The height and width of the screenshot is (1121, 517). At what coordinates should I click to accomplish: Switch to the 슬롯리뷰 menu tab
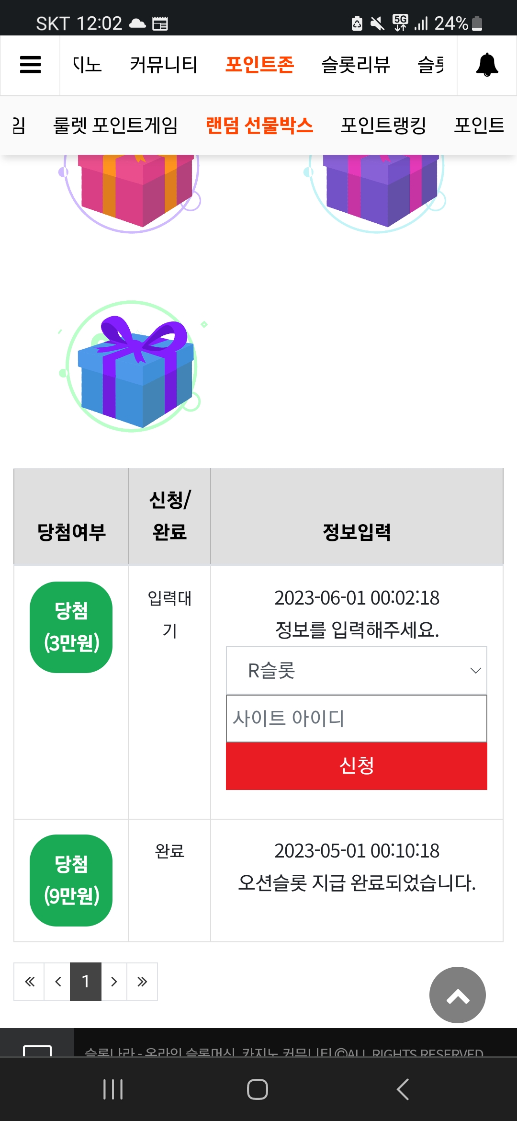click(356, 65)
